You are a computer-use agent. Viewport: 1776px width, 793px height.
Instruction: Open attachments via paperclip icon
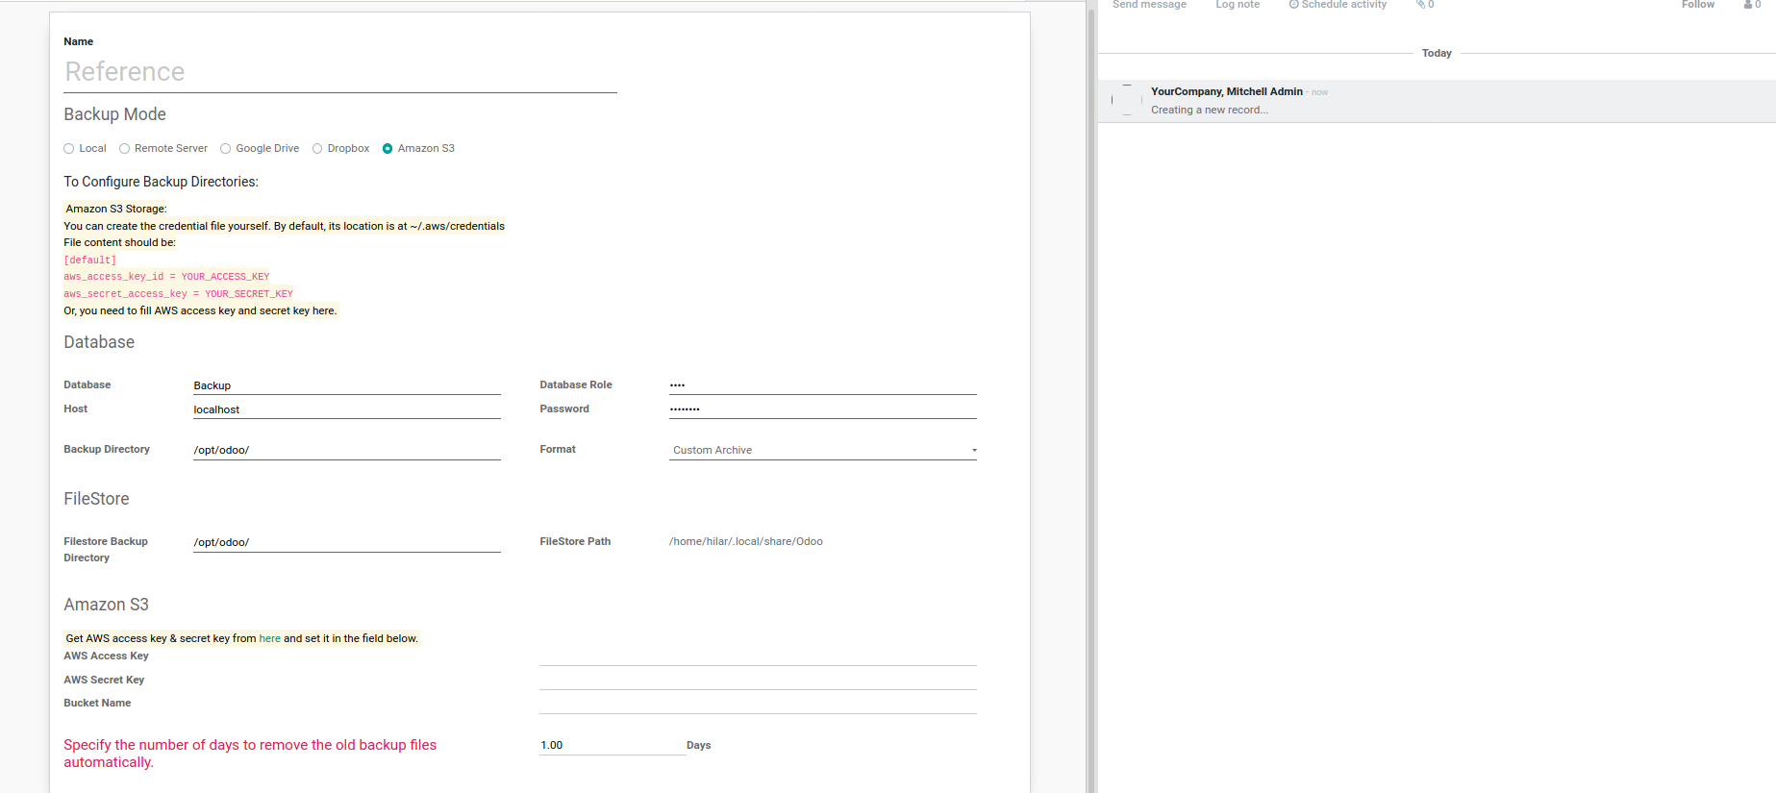(1424, 5)
